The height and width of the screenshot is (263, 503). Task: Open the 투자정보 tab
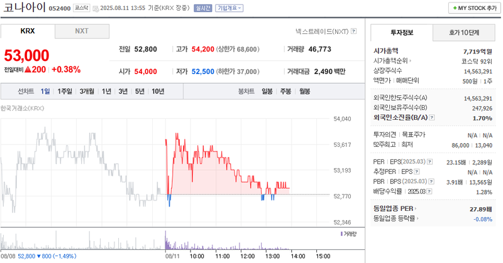tap(402, 33)
